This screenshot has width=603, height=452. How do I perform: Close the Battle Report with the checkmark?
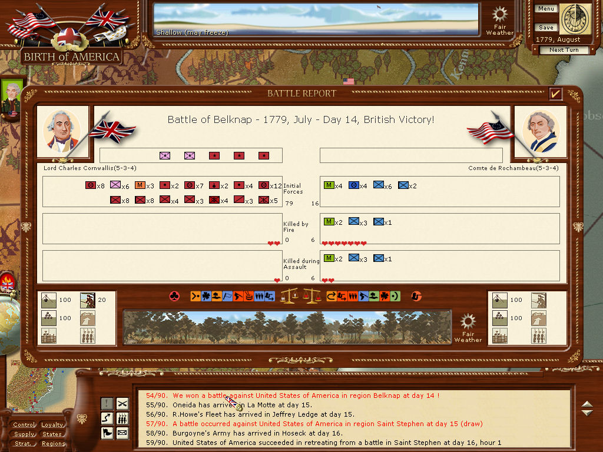[555, 94]
